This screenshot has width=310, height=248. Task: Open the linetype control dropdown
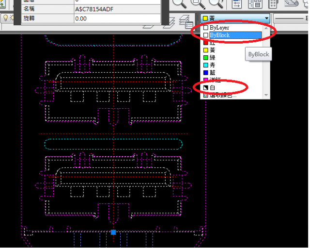[x=291, y=18]
